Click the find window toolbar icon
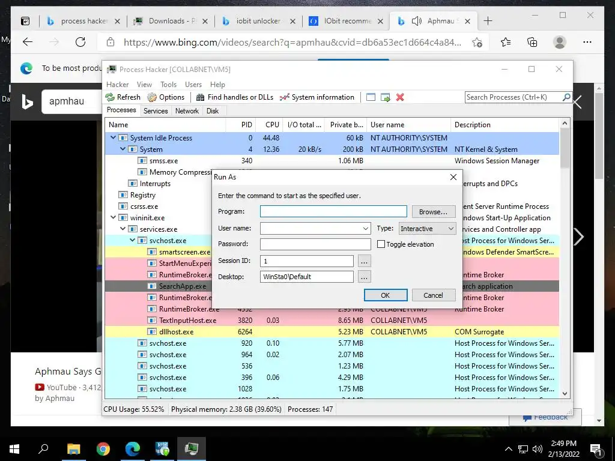615x461 pixels. pos(371,97)
